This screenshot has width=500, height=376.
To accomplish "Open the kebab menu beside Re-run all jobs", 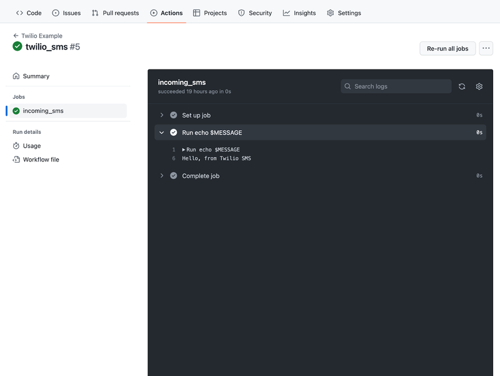I will click(x=486, y=48).
